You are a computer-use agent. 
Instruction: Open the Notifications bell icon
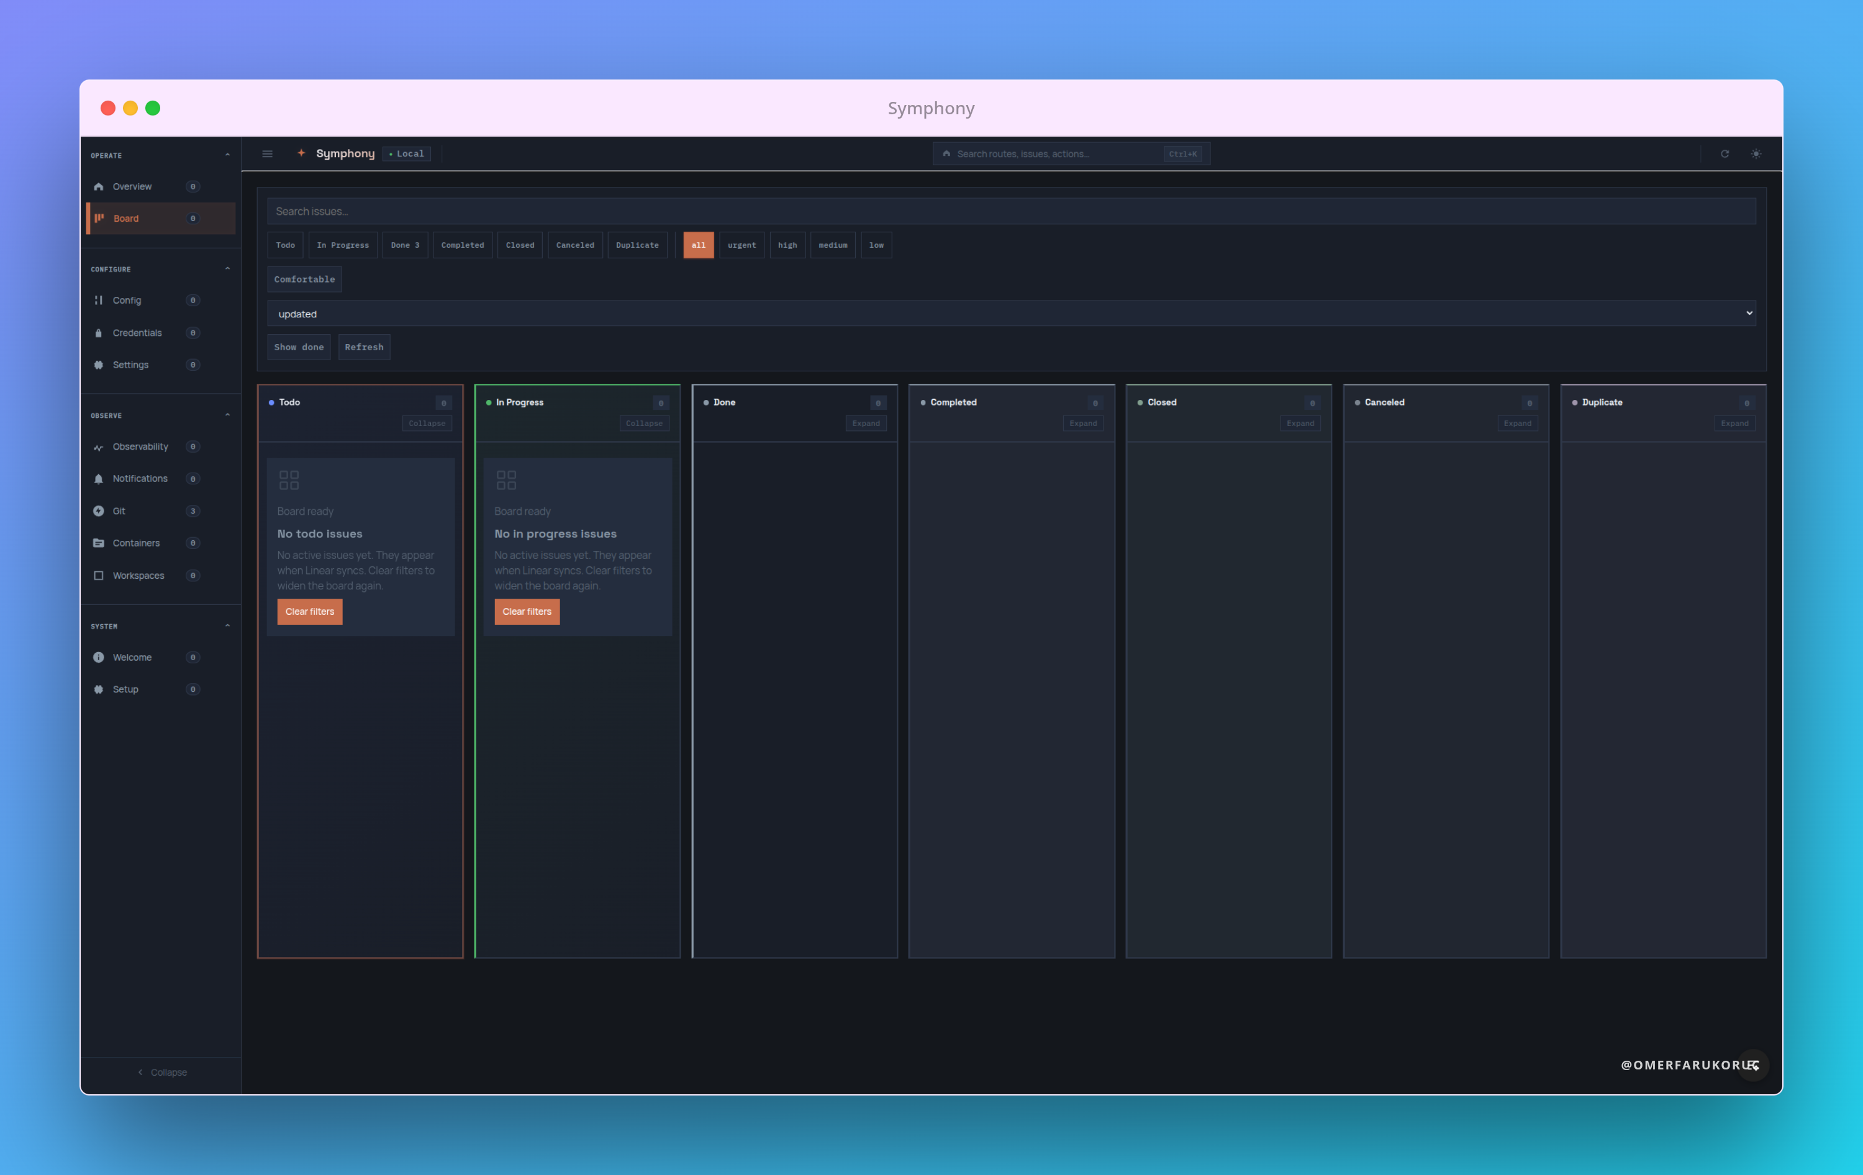tap(98, 479)
